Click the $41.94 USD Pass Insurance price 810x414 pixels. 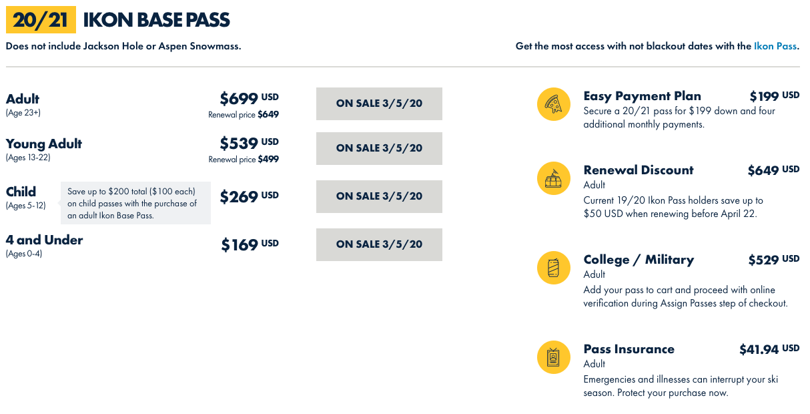(x=769, y=349)
